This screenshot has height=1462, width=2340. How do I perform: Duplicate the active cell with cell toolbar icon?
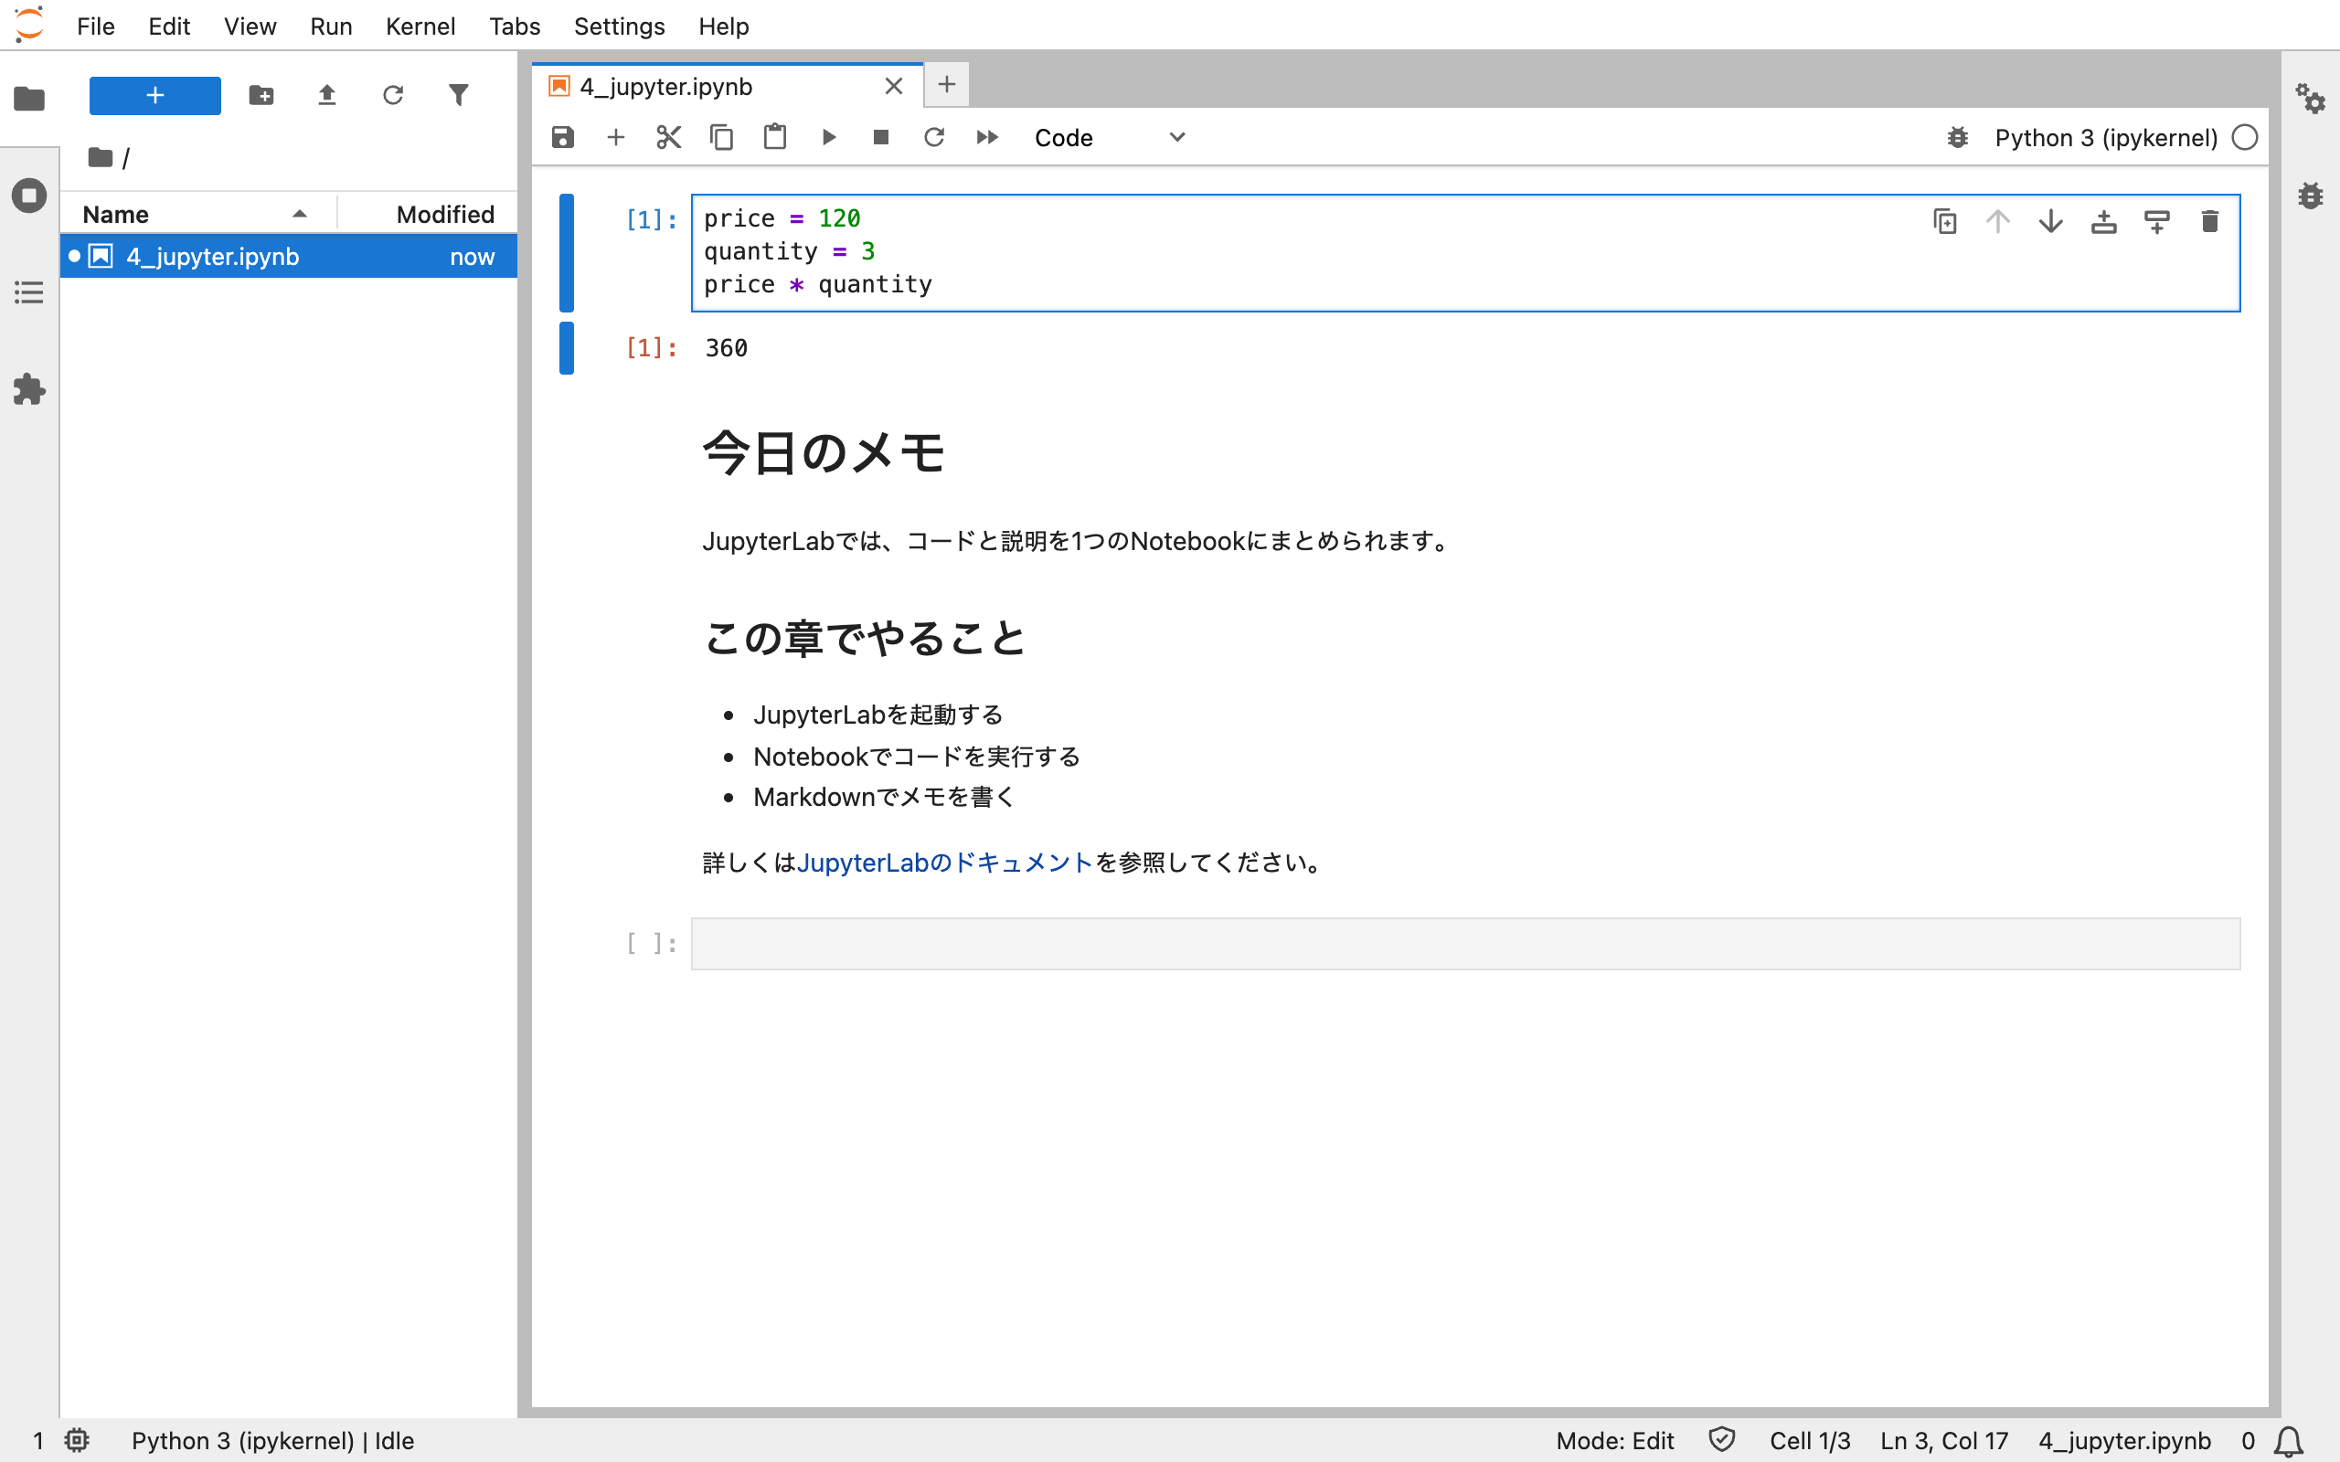point(1944,221)
